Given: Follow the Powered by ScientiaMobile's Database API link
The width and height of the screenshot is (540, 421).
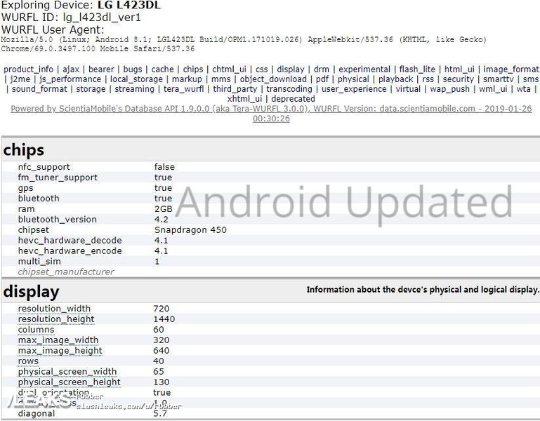Looking at the screenshot, I should (271, 114).
